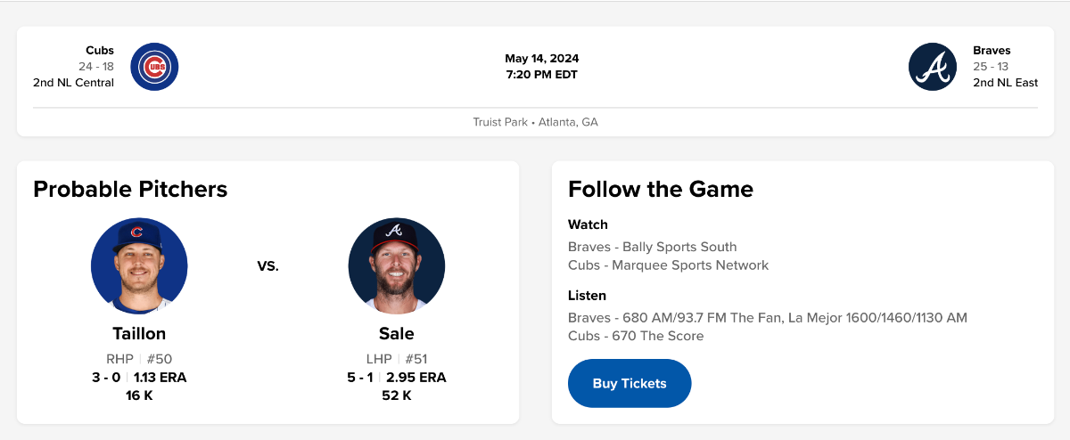Screen dimensions: 1070x440
Task: Click the Cubs 24-18 record
Action: [x=96, y=67]
